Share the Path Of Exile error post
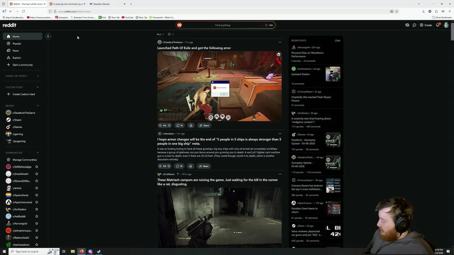 [204, 125]
